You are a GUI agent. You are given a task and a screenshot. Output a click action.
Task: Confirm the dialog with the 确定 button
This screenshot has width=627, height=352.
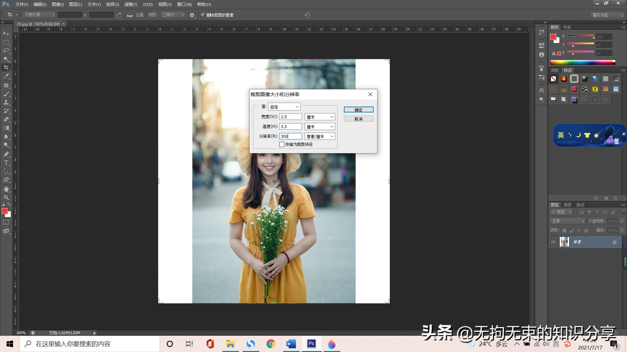coord(358,110)
